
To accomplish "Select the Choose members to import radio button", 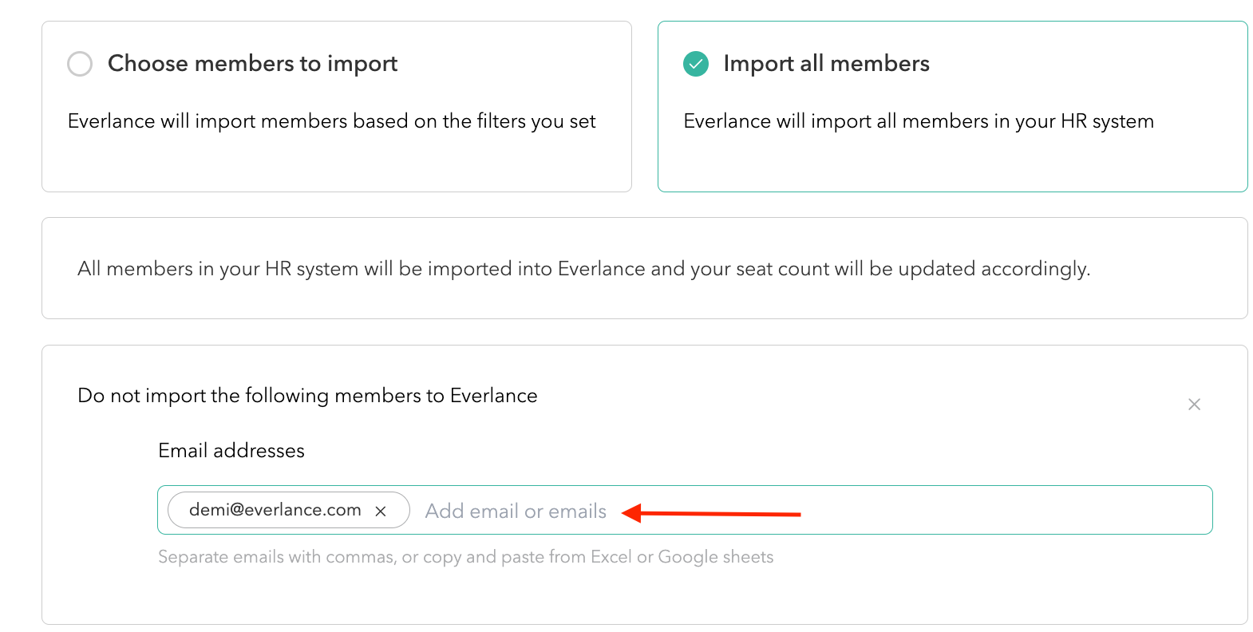I will click(x=80, y=64).
